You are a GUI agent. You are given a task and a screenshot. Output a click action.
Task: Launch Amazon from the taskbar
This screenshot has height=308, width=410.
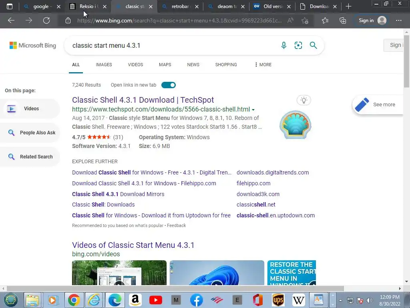(x=135, y=300)
